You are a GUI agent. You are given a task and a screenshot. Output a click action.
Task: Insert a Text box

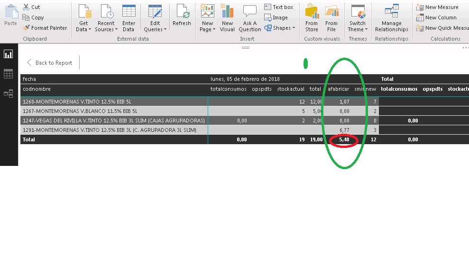pos(279,7)
